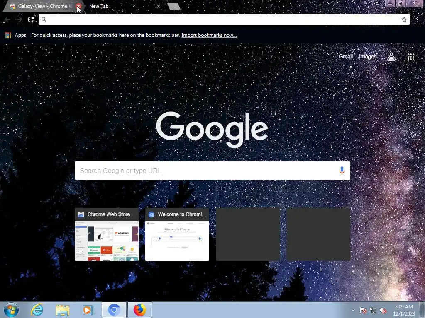Open the Windows Start menu orb

11,310
